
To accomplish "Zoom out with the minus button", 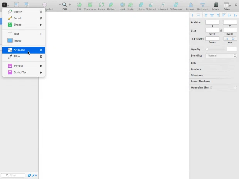I will (x=59, y=5).
